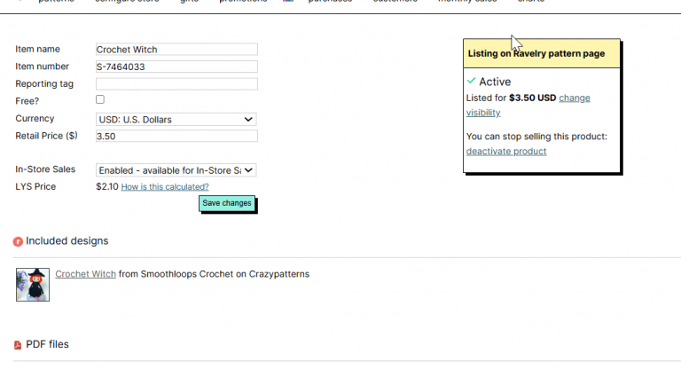Viewport: 681px width, 369px height.
Task: Click the 'Included designs' heading
Action: click(x=67, y=240)
